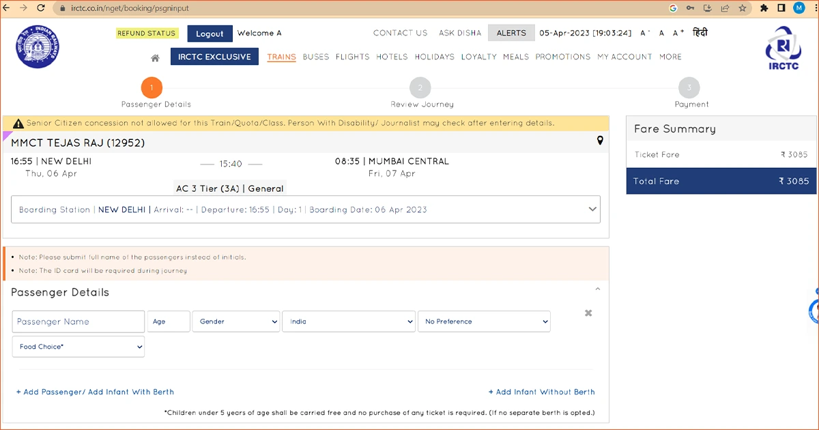Viewport: 819px width, 430px height.
Task: Share this page via share icon
Action: click(x=724, y=8)
